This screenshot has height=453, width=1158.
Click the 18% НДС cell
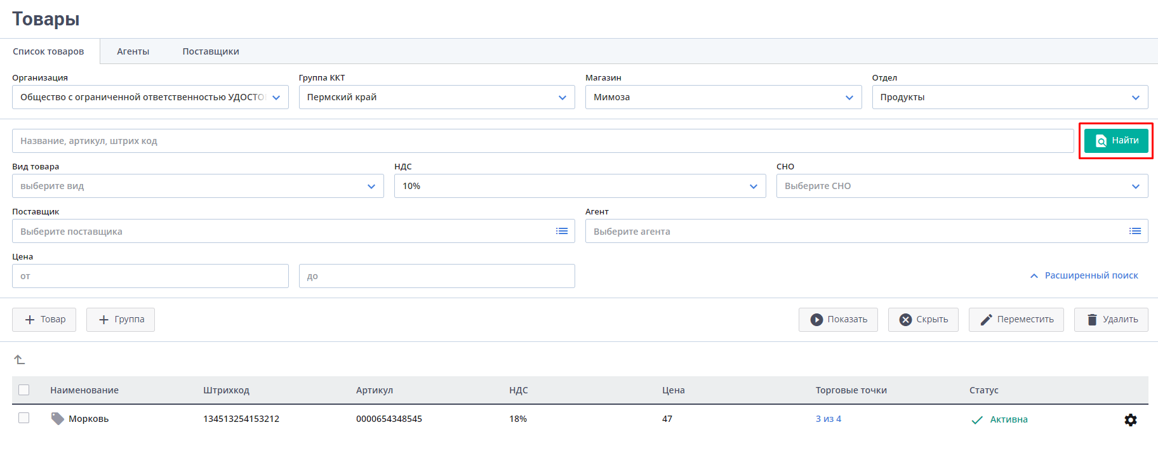pyautogui.click(x=518, y=419)
